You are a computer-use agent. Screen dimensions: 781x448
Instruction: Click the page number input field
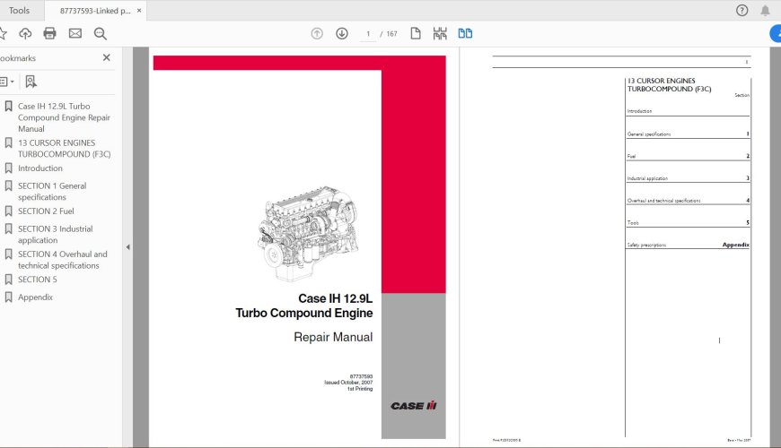coord(368,34)
